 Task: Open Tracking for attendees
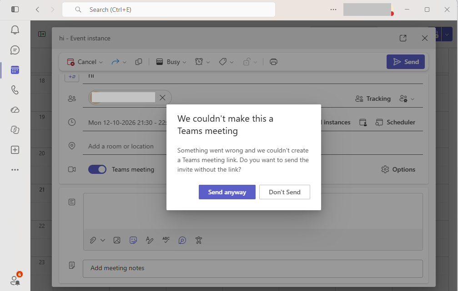pyautogui.click(x=373, y=99)
